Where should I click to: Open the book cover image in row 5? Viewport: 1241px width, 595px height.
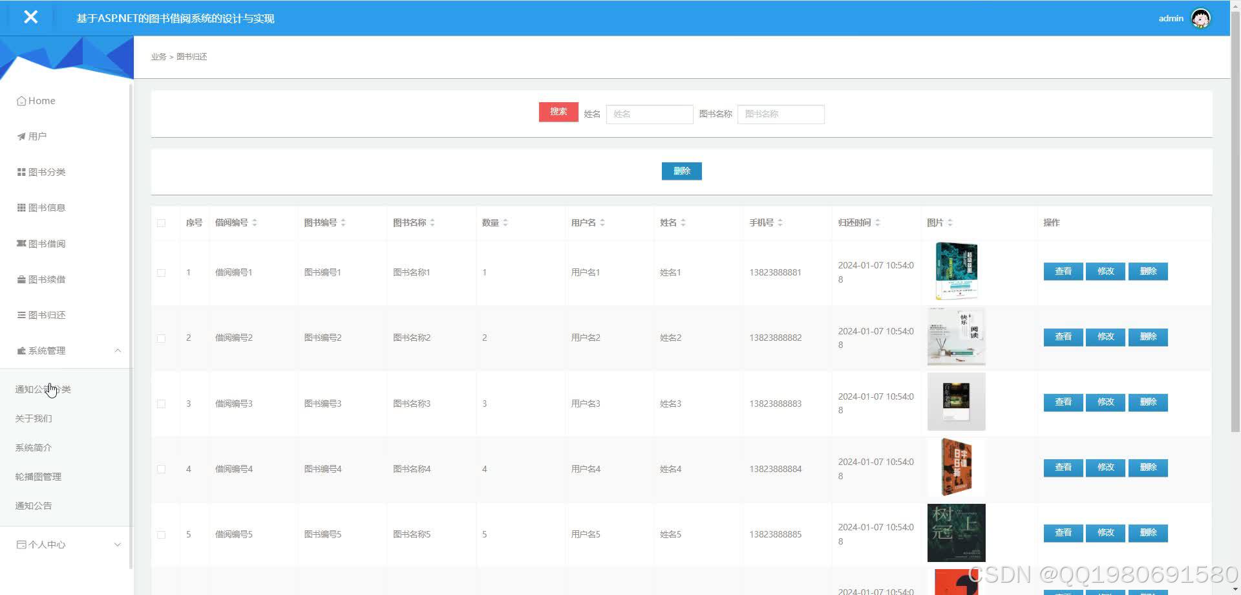957,533
